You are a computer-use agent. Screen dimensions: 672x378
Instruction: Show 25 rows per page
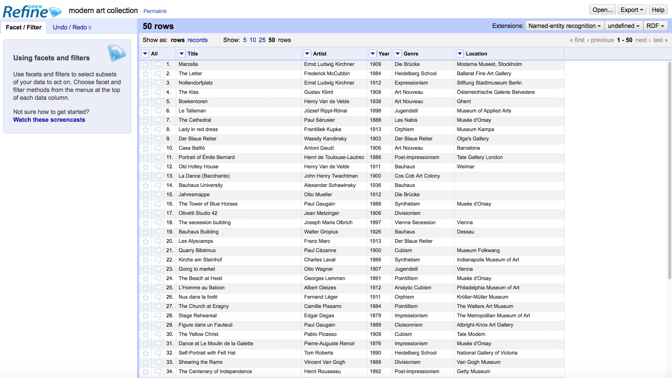pos(262,40)
